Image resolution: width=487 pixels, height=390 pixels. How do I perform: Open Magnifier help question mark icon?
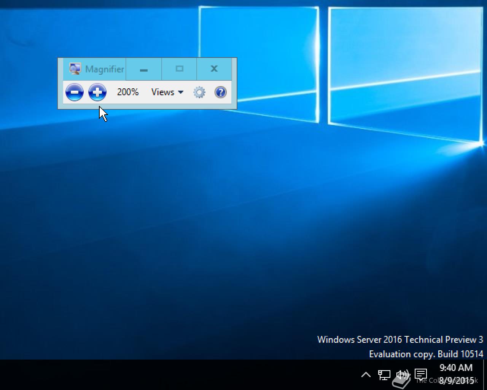221,92
